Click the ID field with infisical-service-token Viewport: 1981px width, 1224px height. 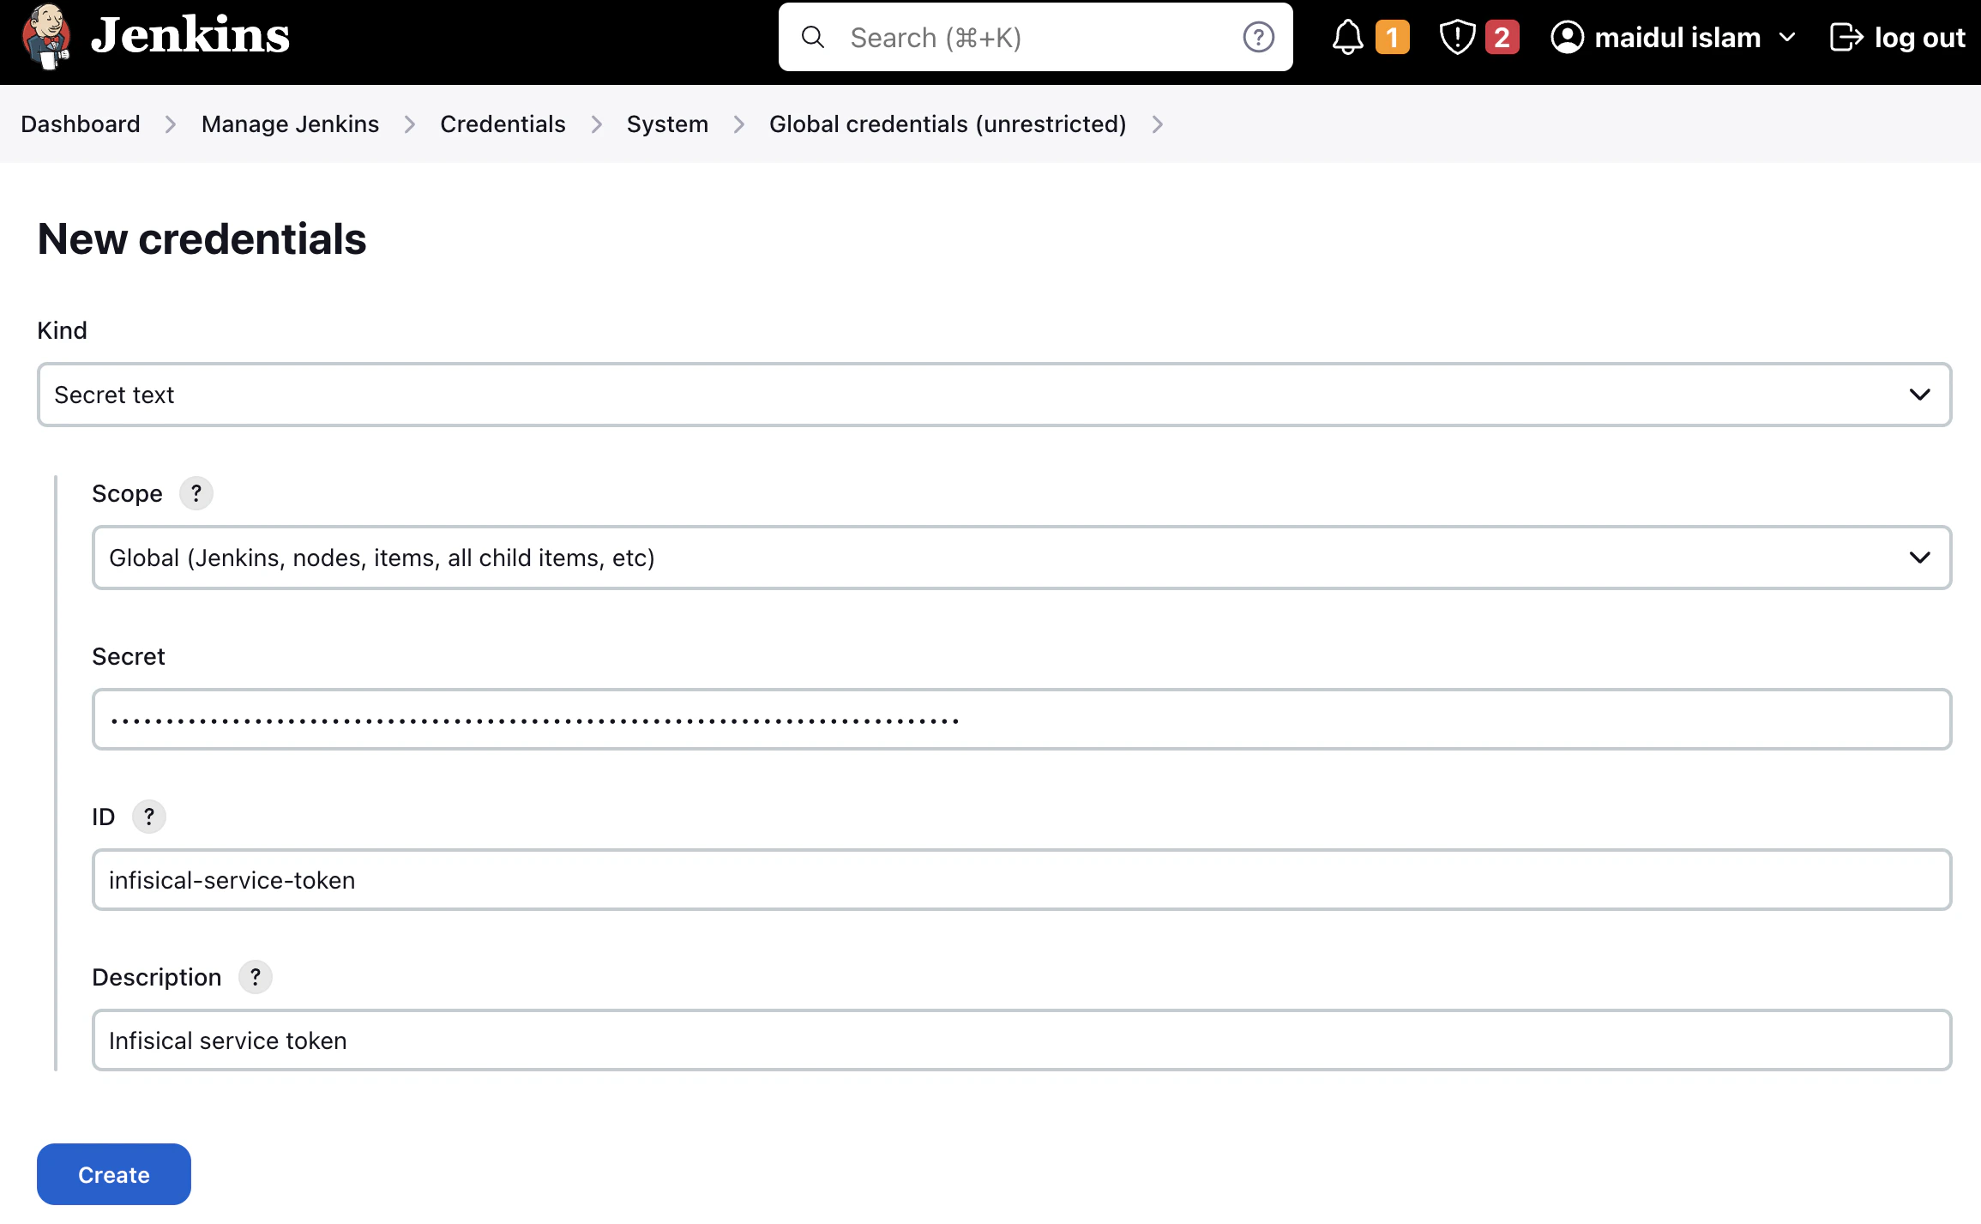click(1021, 880)
